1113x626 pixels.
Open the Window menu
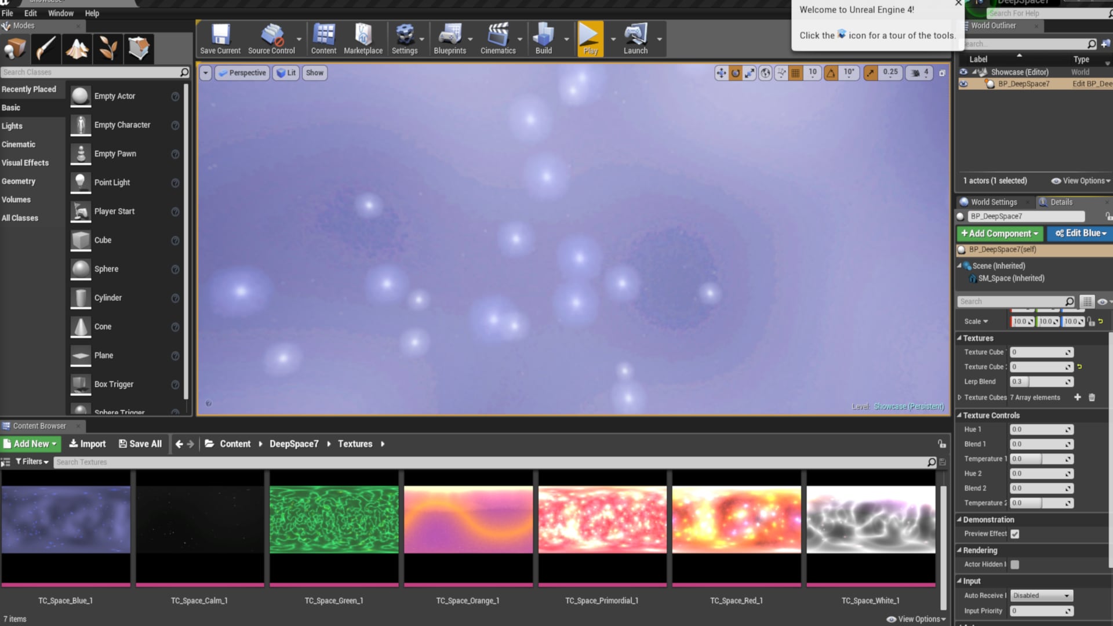[60, 13]
